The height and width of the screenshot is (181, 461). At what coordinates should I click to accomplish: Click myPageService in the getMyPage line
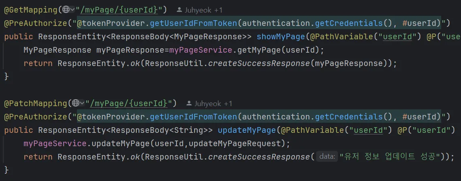point(201,50)
